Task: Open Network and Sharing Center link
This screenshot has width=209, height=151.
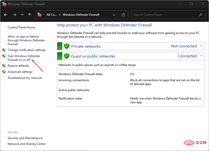Action: tap(26, 144)
